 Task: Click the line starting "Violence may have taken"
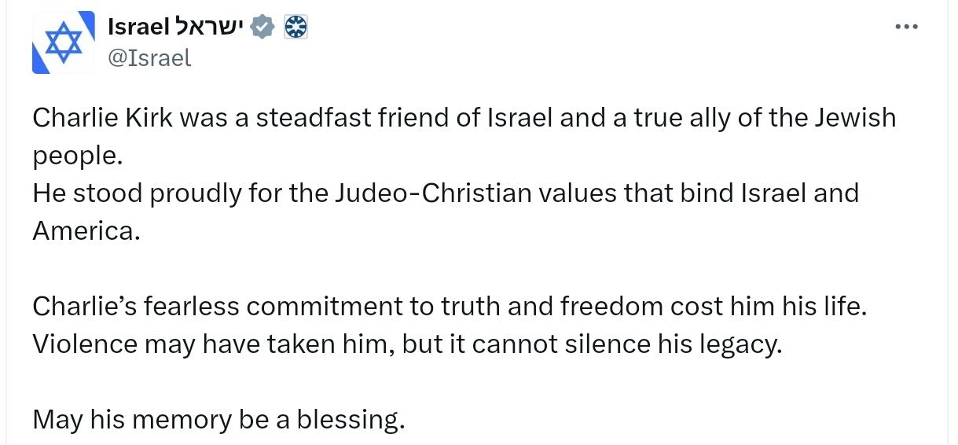point(408,344)
